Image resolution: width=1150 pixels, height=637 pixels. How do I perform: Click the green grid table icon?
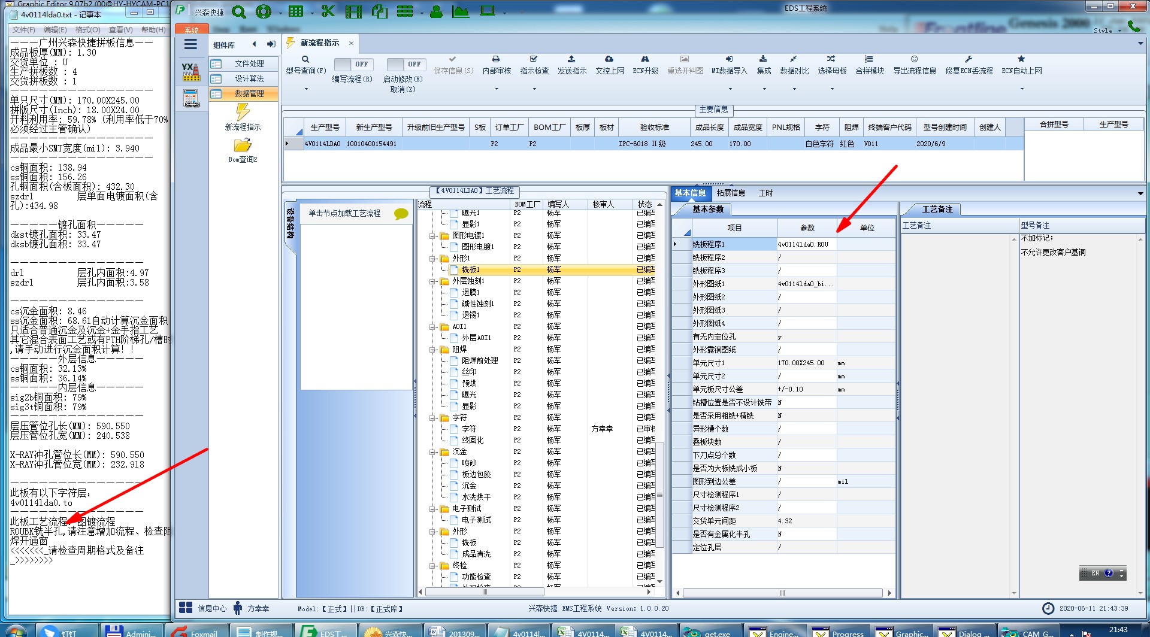click(295, 11)
